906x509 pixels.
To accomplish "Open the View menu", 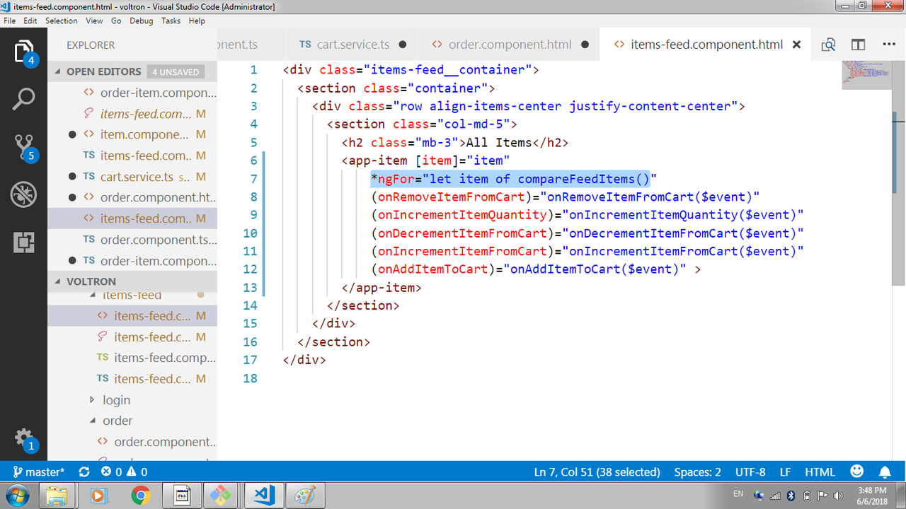I will click(94, 21).
